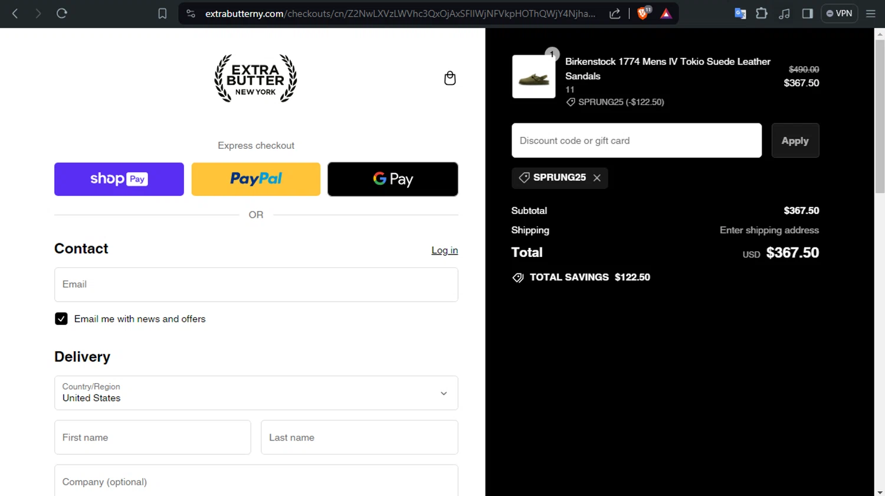Image resolution: width=885 pixels, height=496 pixels.
Task: Click 'Enter shipping address' text
Action: [769, 230]
